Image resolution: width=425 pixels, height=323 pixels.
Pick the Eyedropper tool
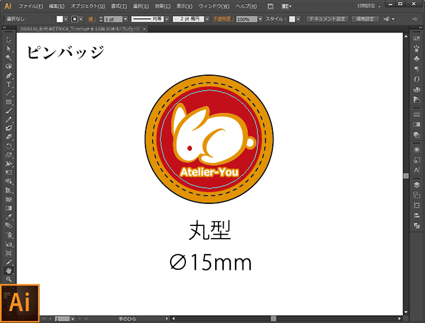point(9,217)
